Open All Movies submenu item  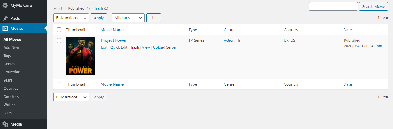point(13,39)
